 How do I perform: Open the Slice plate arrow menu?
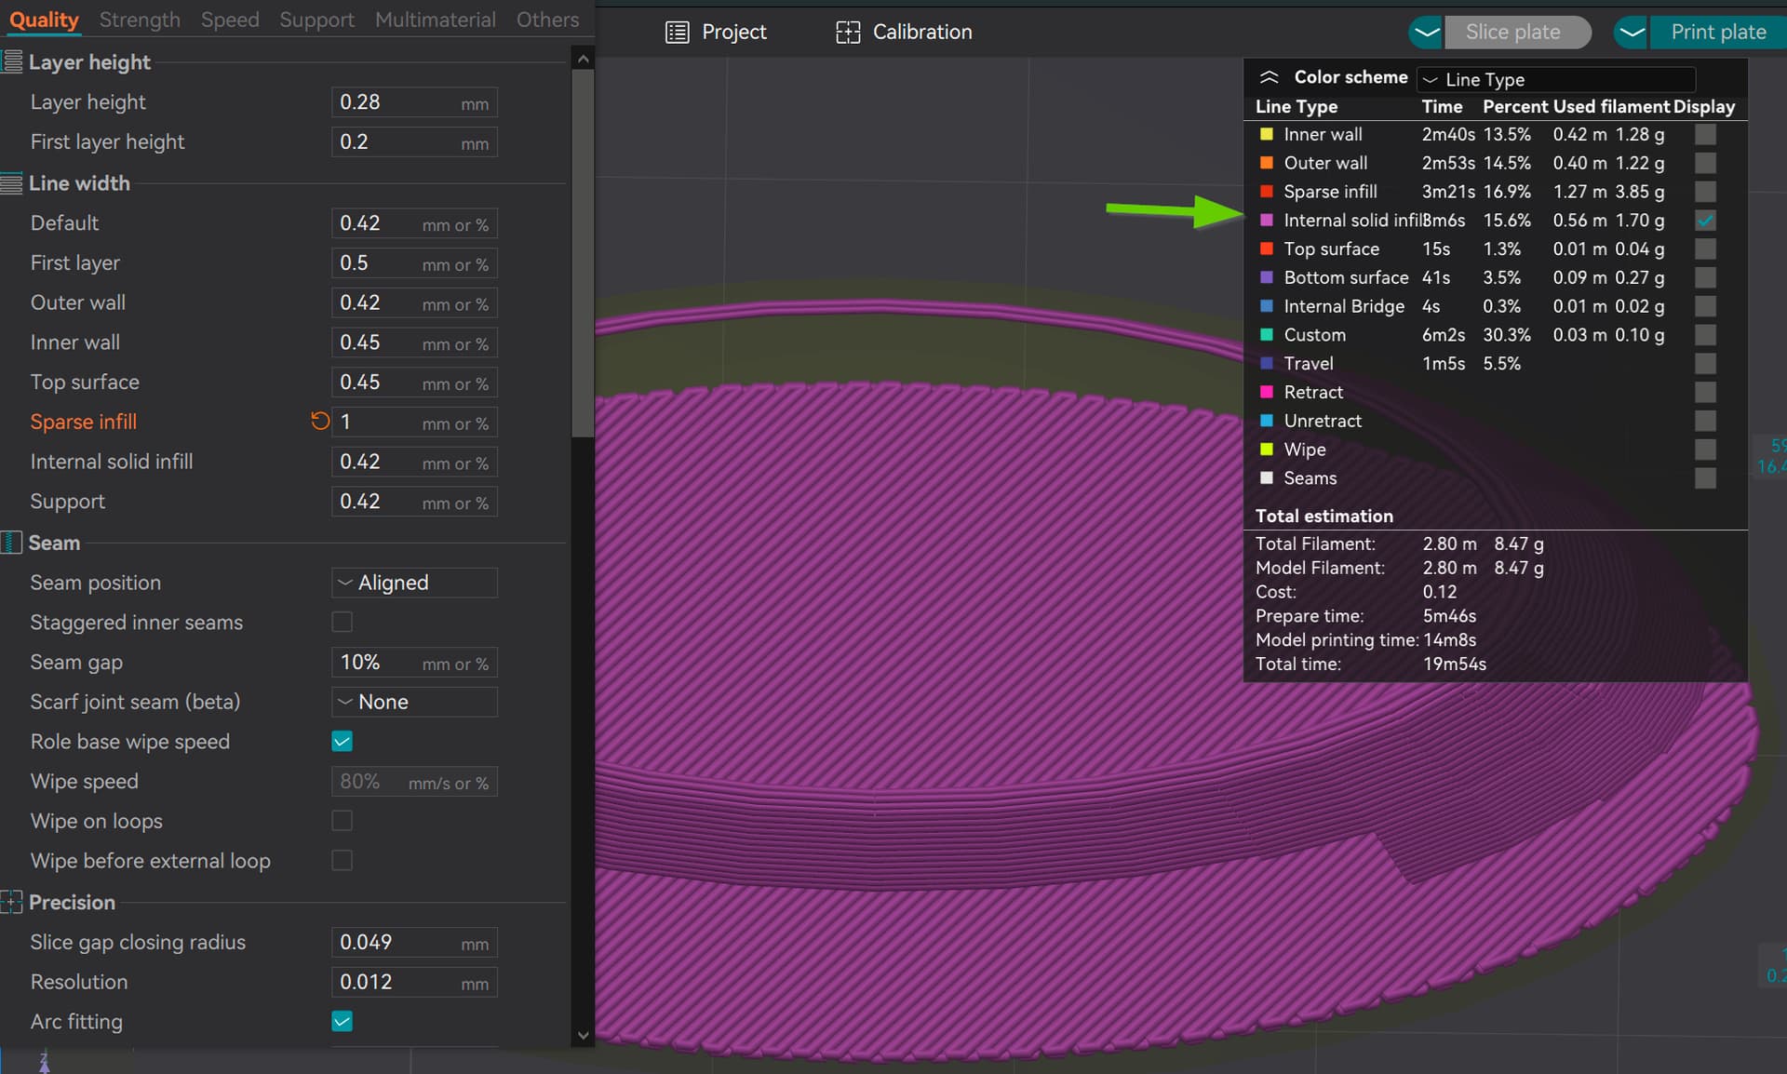[x=1426, y=33]
